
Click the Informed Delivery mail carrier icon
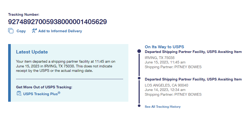pyautogui.click(x=34, y=31)
